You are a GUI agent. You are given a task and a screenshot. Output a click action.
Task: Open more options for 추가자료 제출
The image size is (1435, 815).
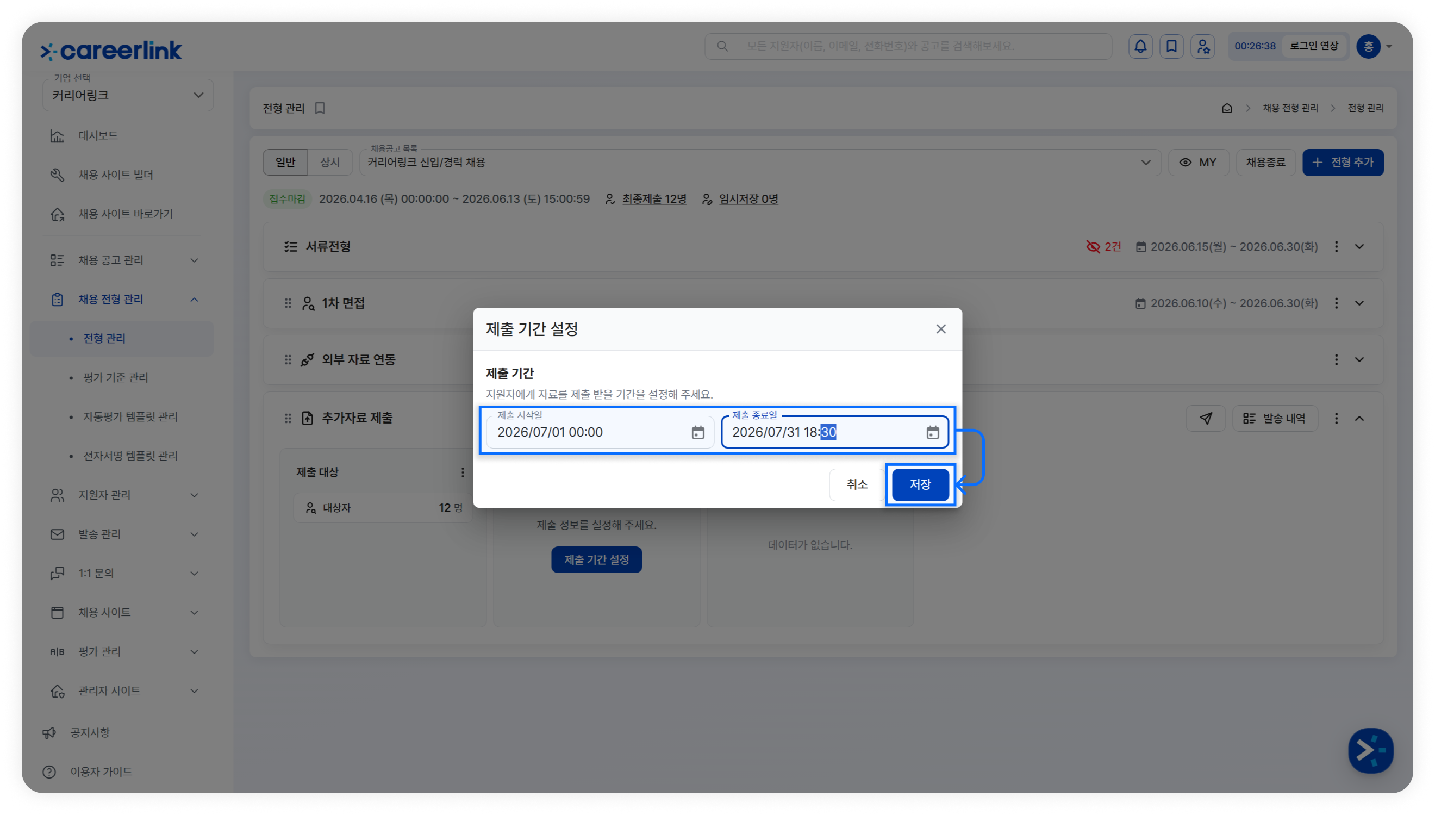click(x=1336, y=418)
